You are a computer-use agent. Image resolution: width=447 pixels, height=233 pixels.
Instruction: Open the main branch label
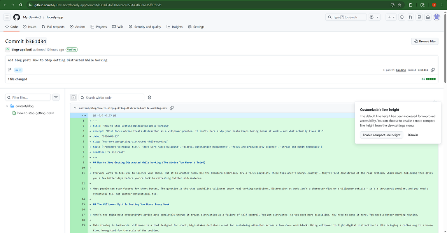18,70
